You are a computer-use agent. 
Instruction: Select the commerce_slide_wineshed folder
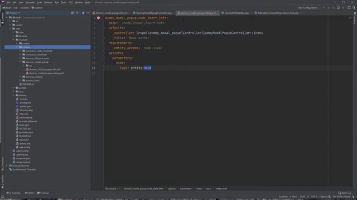pyautogui.click(x=39, y=51)
